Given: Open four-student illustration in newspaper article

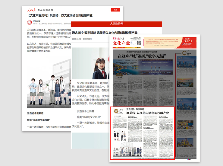Looking at the screenshot, I should click(120, 135).
